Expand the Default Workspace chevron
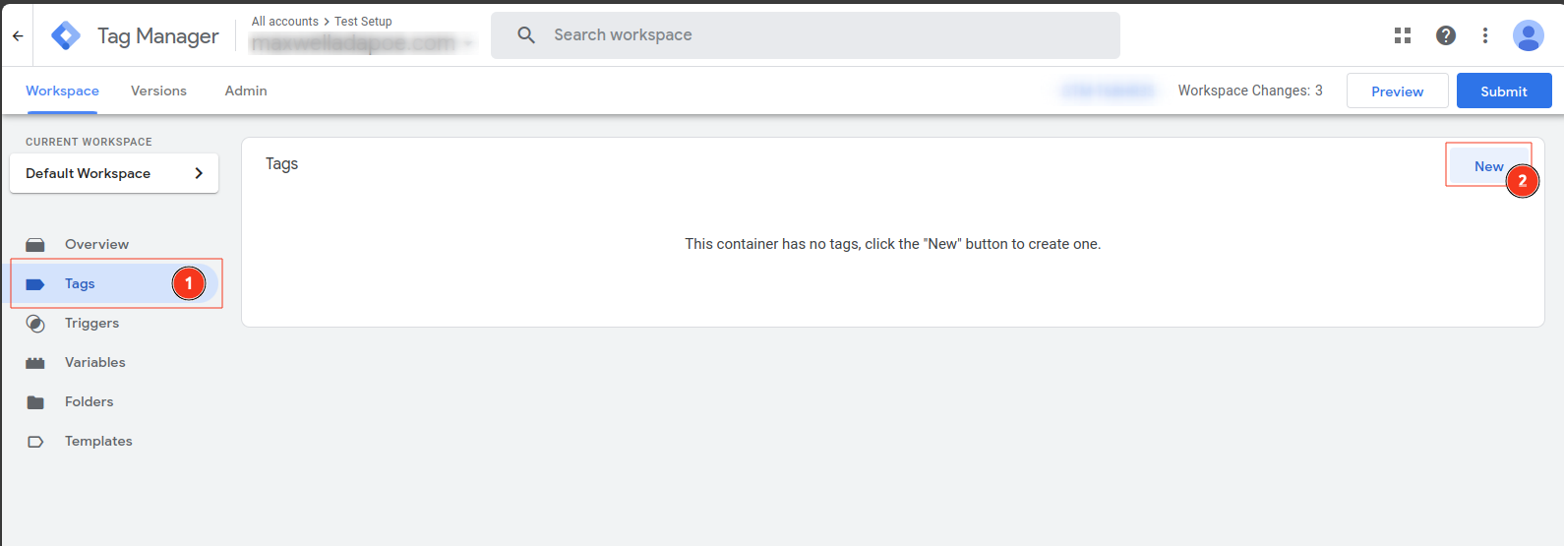 click(199, 173)
